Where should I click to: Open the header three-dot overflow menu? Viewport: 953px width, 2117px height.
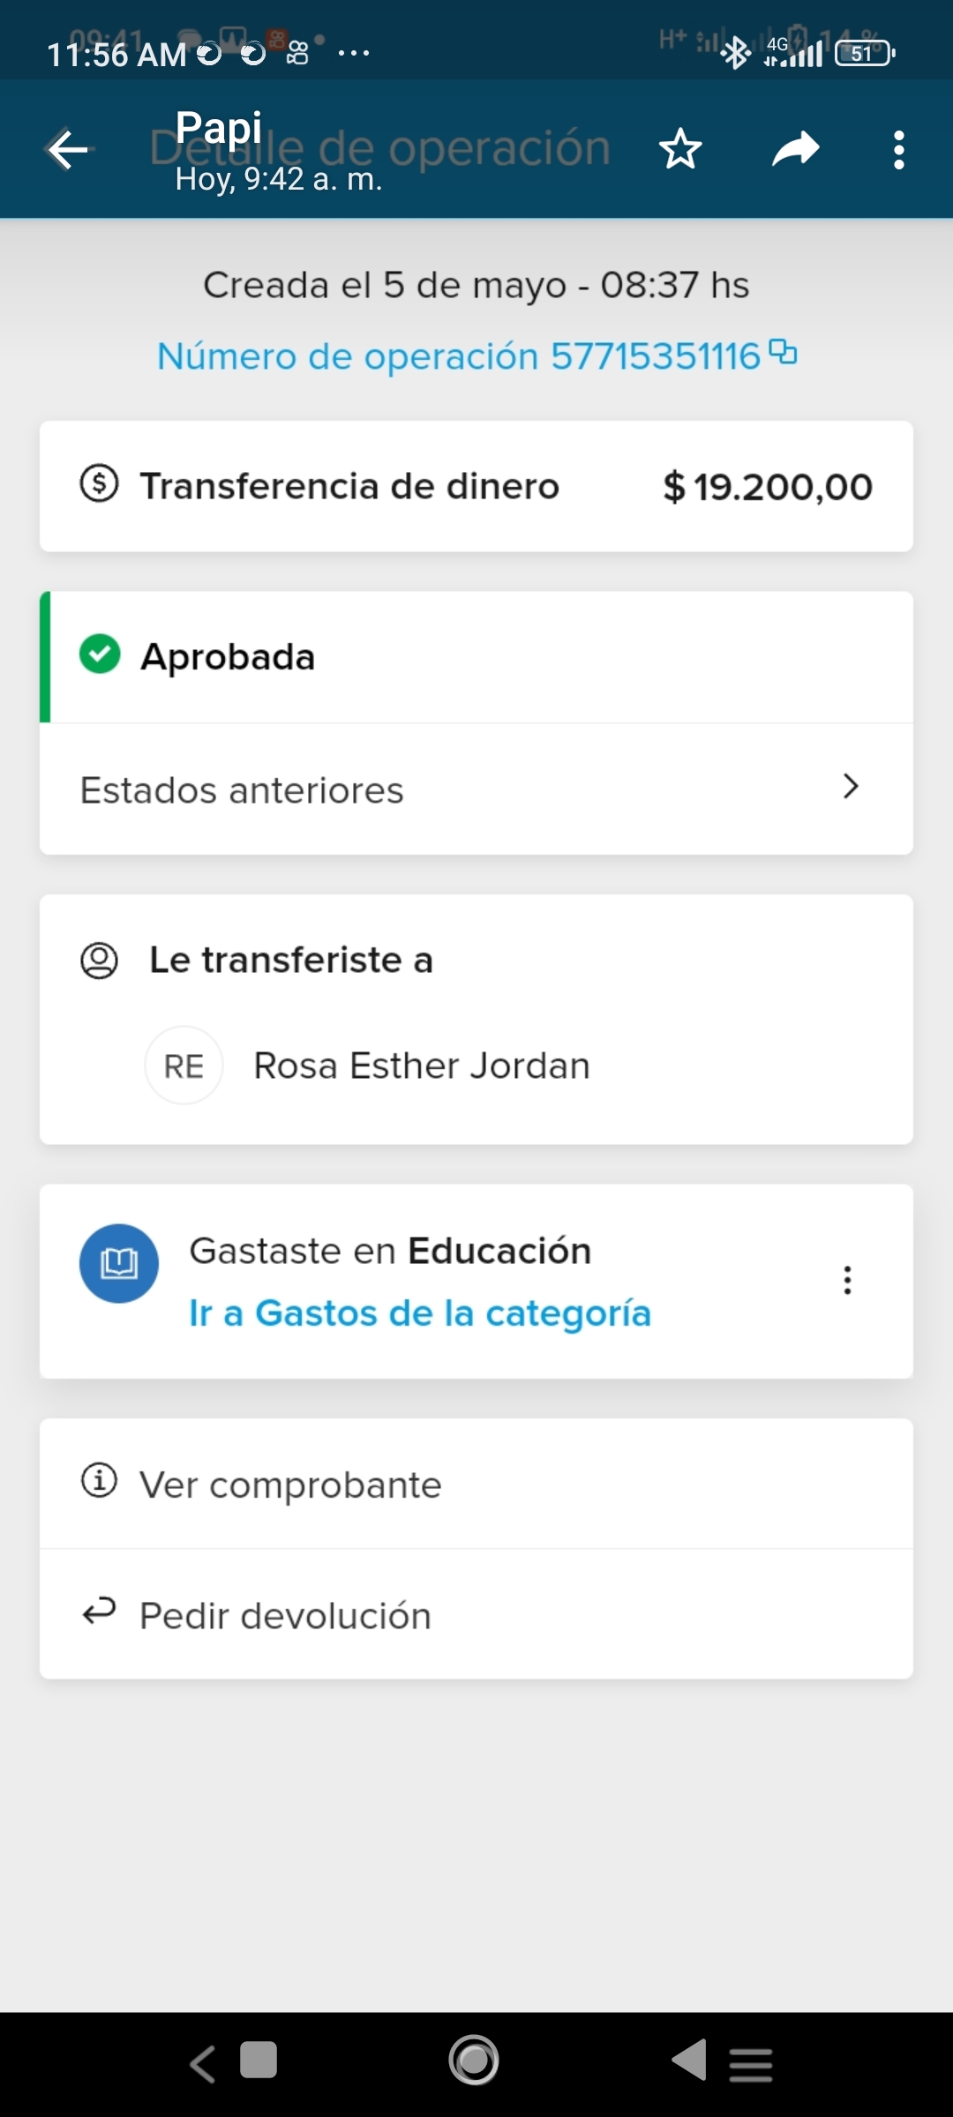pyautogui.click(x=898, y=150)
